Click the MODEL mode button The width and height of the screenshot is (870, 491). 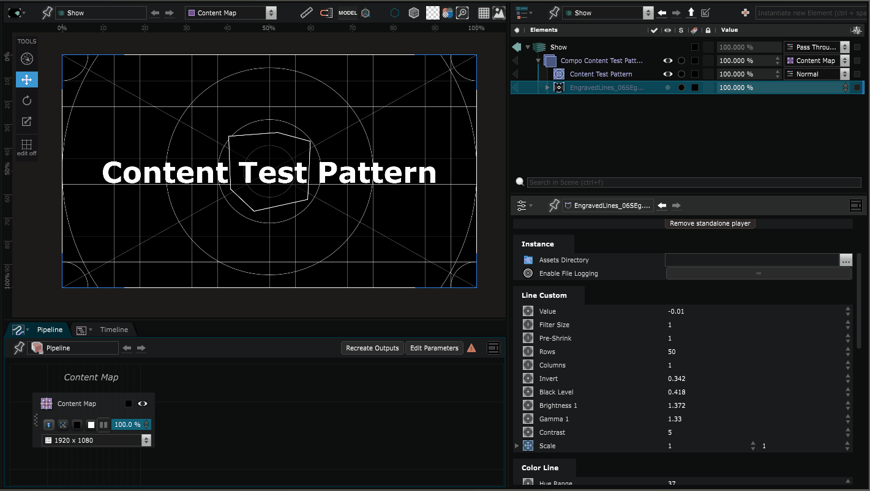348,13
